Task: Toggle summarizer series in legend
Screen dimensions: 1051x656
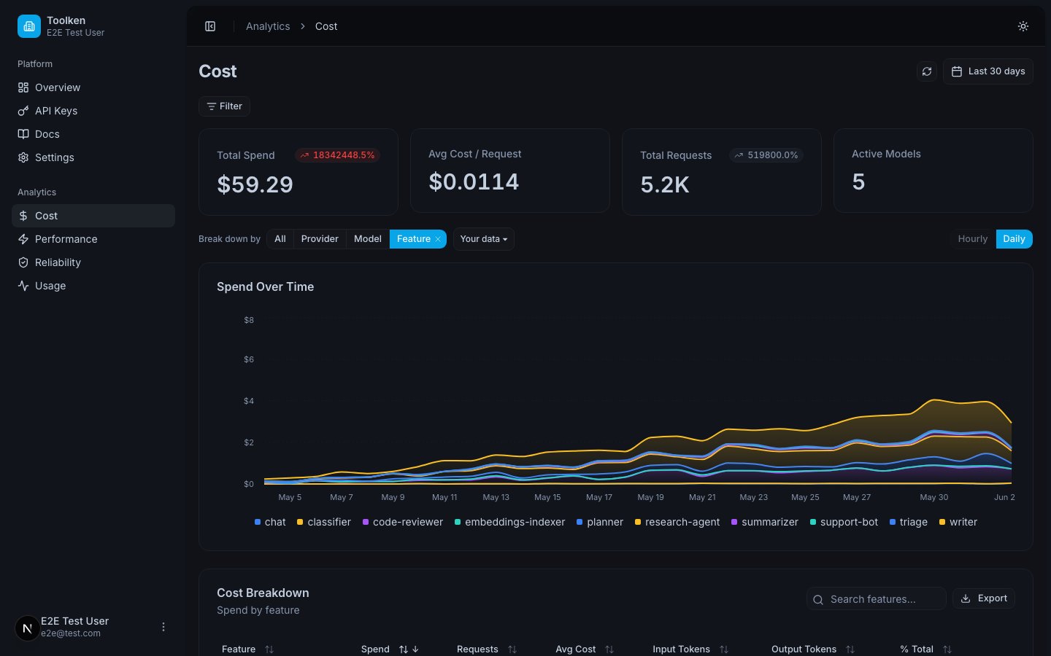Action: tap(765, 522)
